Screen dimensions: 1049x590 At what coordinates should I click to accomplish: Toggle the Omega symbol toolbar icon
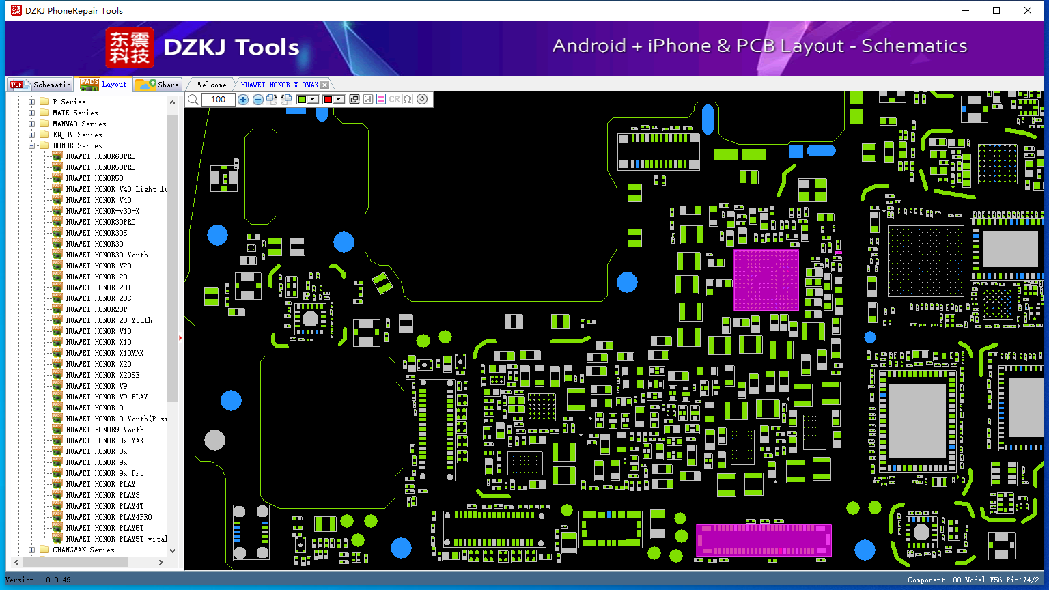pos(408,99)
